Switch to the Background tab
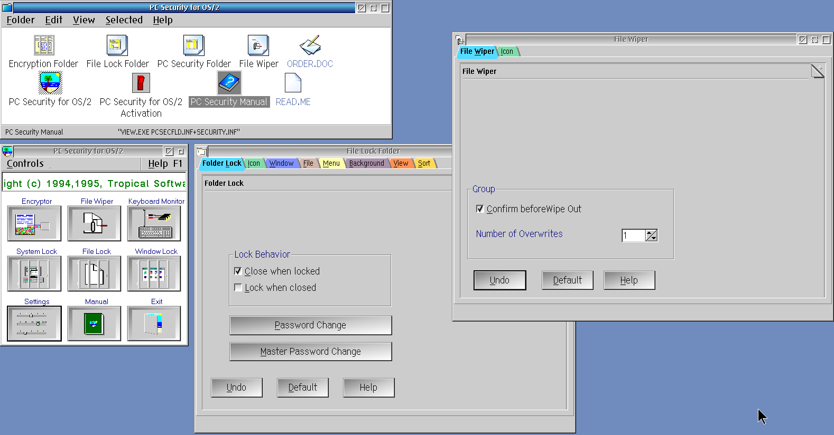This screenshot has width=834, height=435. click(x=366, y=164)
